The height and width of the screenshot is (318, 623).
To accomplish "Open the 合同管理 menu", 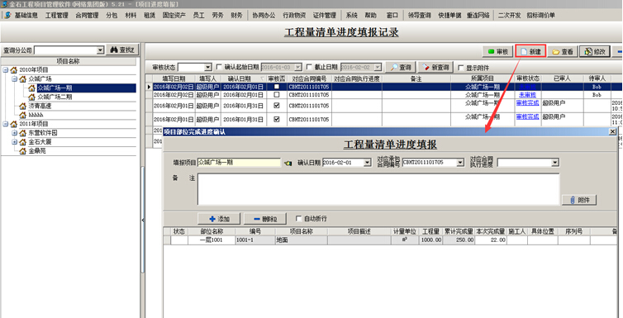I will tap(87, 16).
